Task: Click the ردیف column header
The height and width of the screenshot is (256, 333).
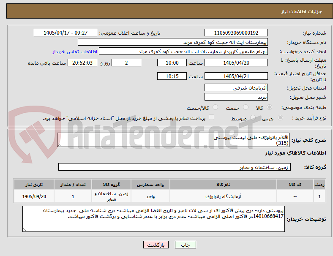Action: (319, 185)
